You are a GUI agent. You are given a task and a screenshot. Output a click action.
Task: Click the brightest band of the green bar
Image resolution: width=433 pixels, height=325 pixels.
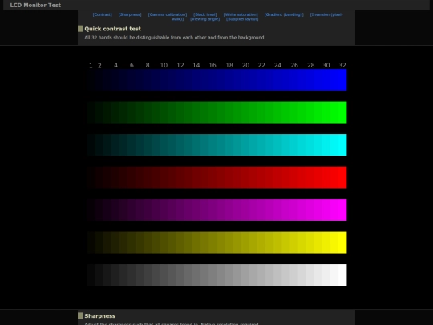click(342, 112)
